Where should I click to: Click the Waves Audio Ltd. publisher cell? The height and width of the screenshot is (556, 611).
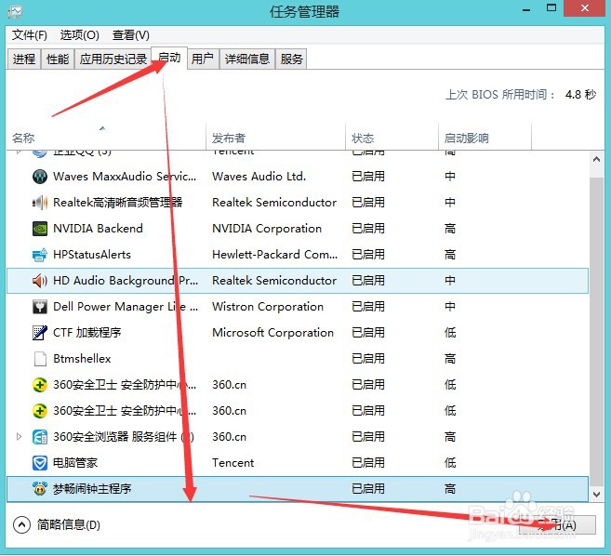[x=259, y=177]
